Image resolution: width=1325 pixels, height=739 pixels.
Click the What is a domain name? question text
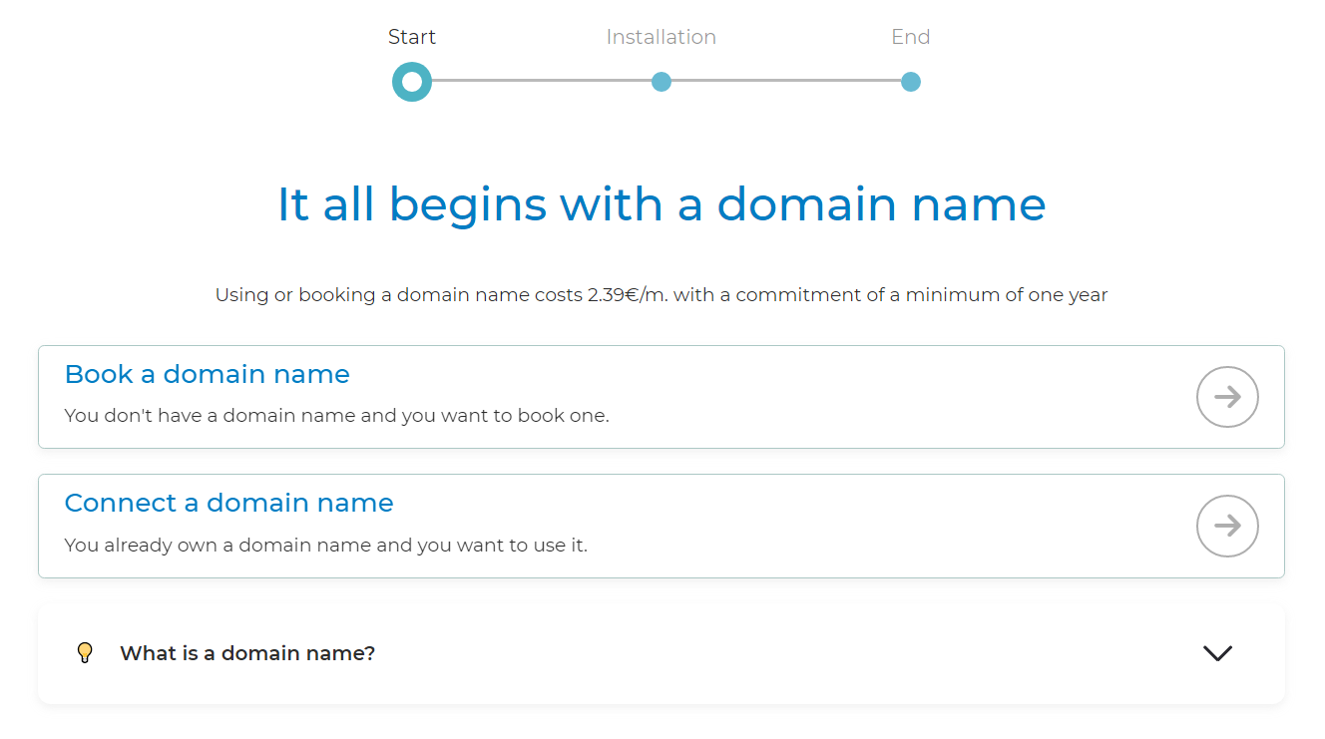247,653
